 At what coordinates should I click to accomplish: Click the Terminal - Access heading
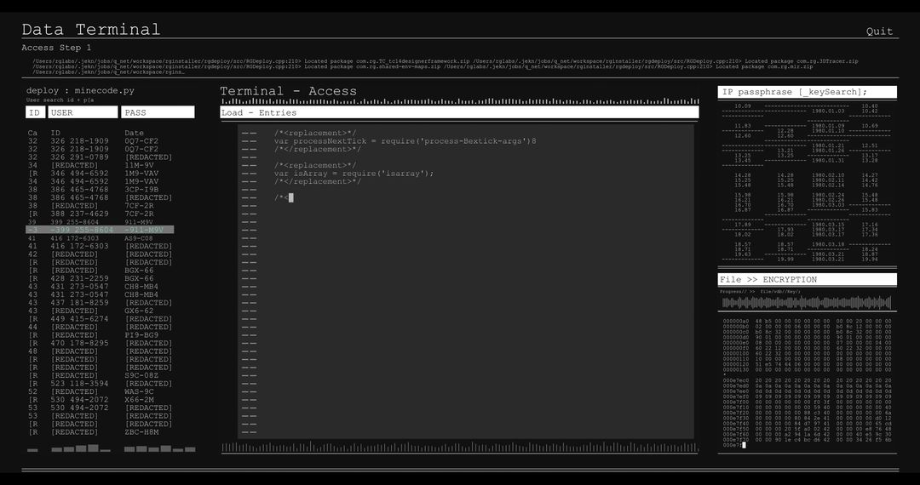click(x=288, y=91)
